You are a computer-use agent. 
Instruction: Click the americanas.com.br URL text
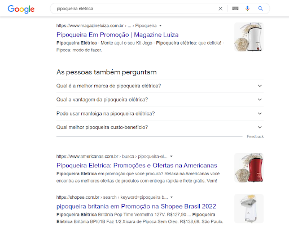click(87, 157)
